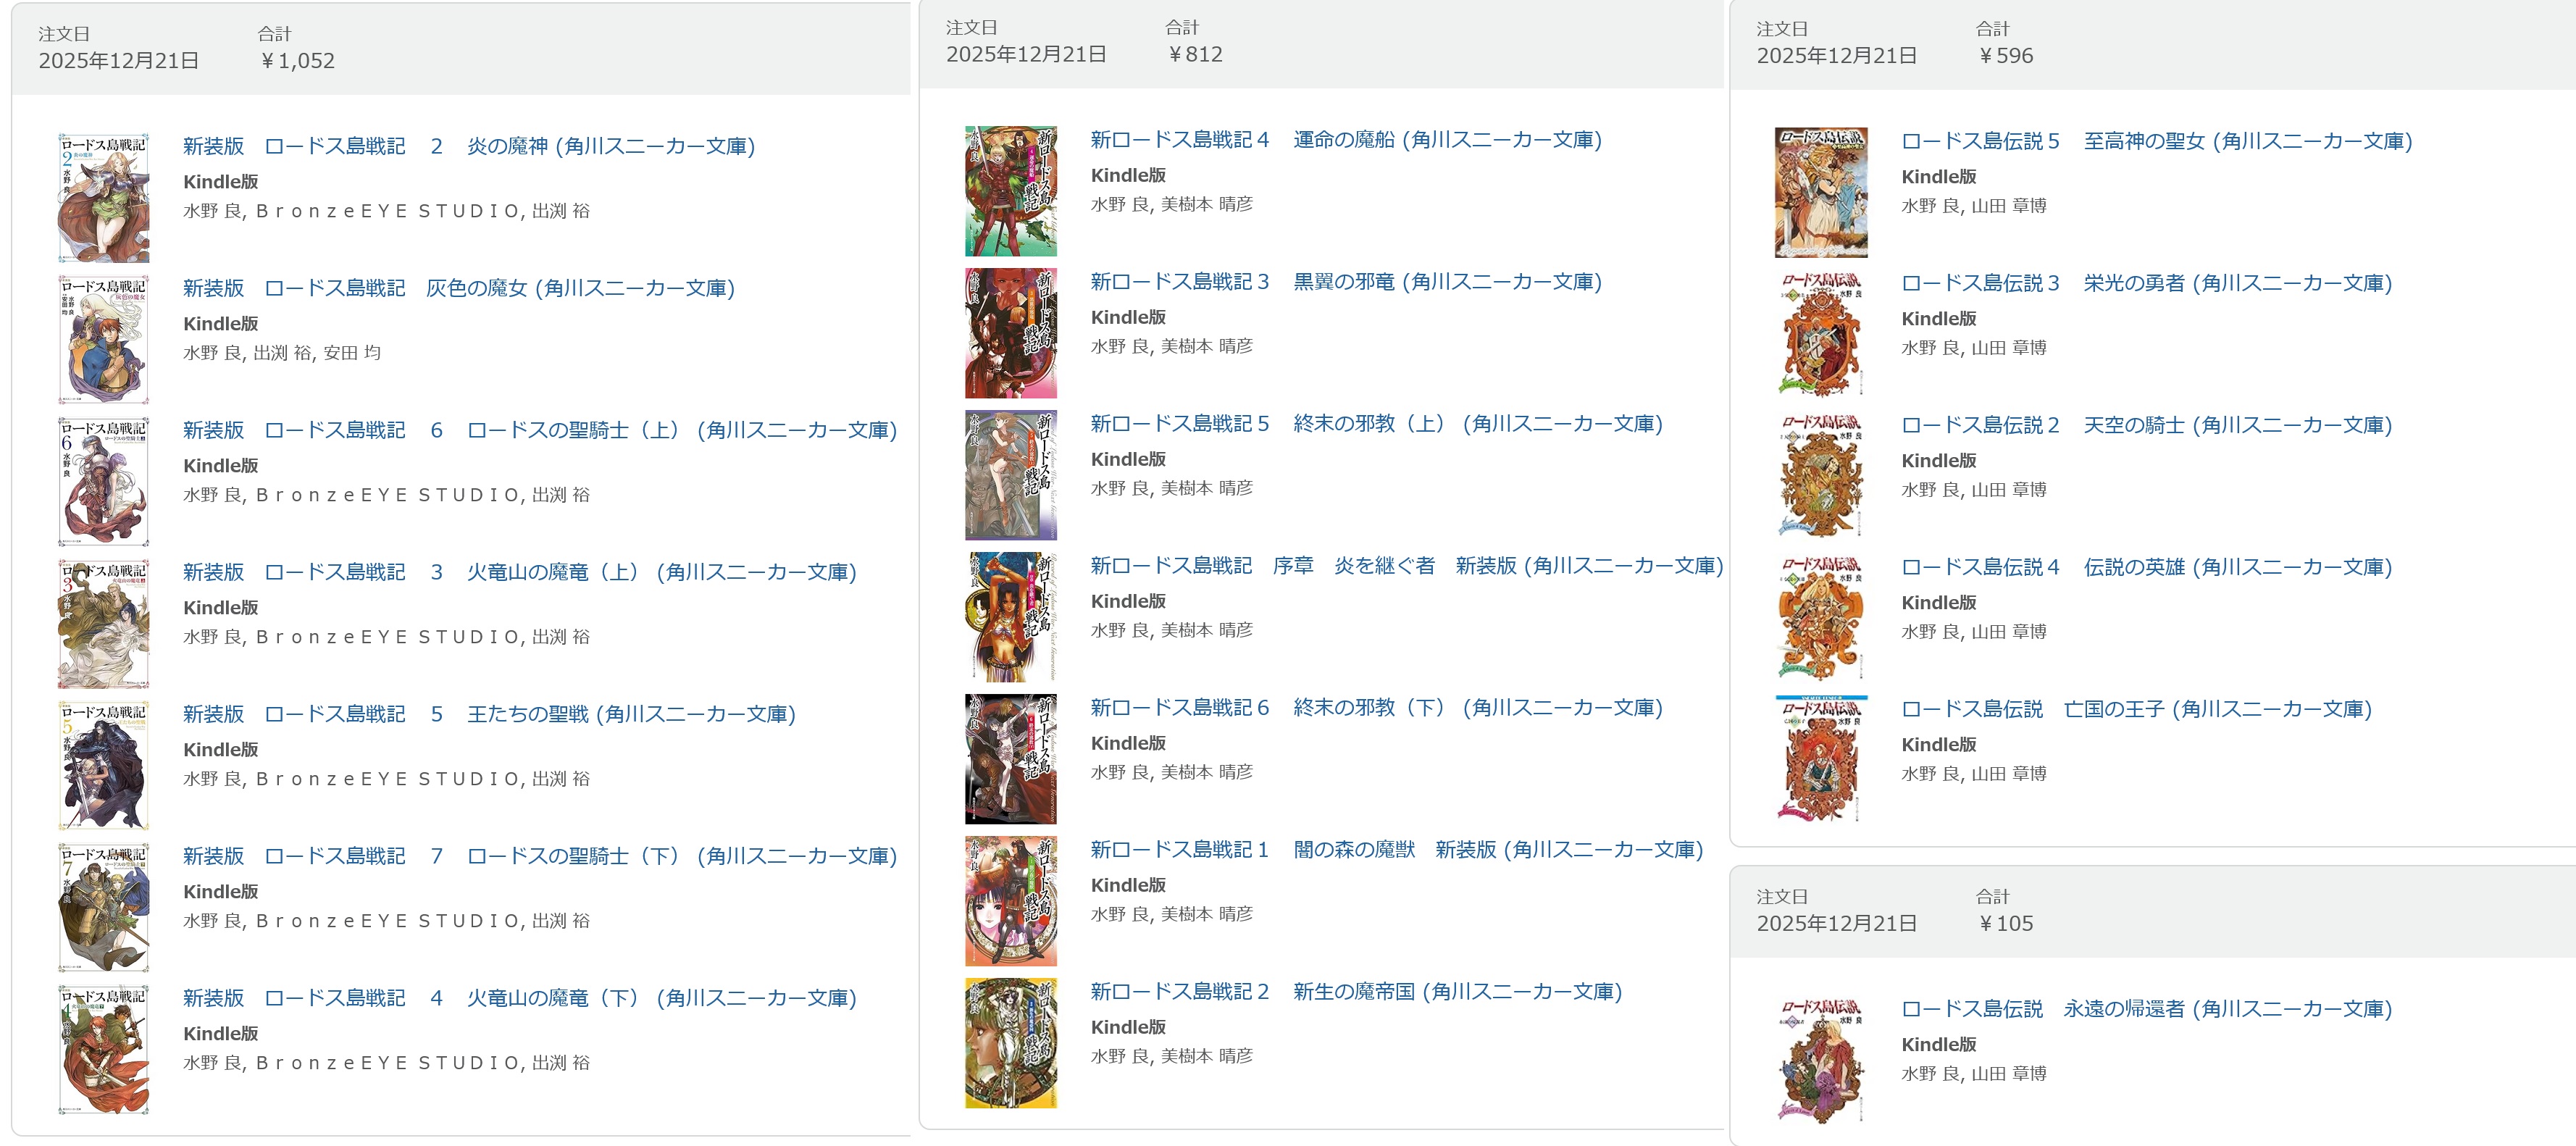
Task: Open link 新ロードス島戦記 1 闇の森の魔獣 新装版
Action: (1397, 850)
